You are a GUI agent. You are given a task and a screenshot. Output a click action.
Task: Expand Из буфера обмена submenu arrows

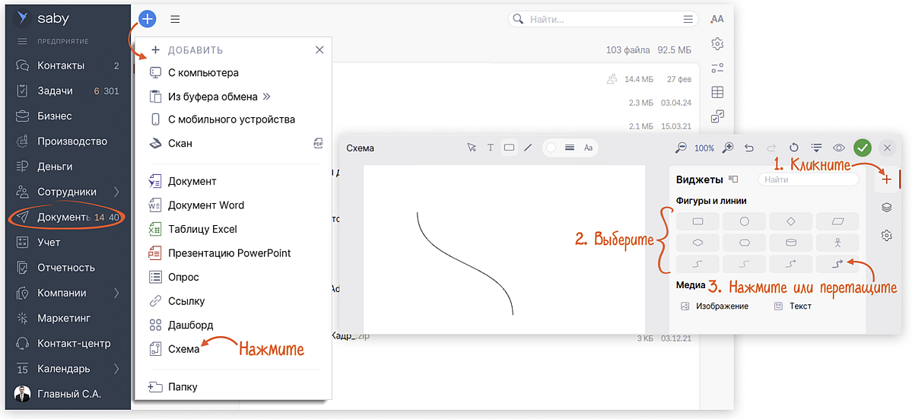[266, 97]
